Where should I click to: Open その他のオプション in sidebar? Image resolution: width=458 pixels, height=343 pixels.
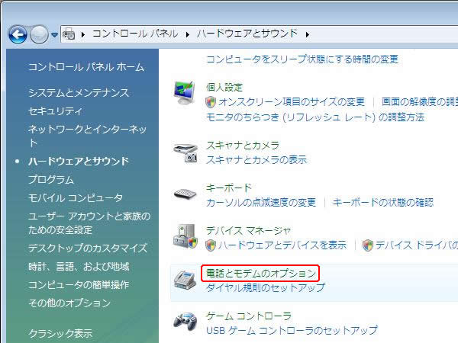coord(69,303)
